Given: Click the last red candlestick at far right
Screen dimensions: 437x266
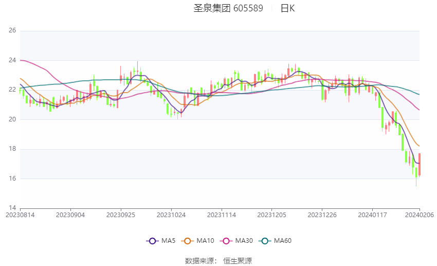Looking at the screenshot, I should coord(420,165).
